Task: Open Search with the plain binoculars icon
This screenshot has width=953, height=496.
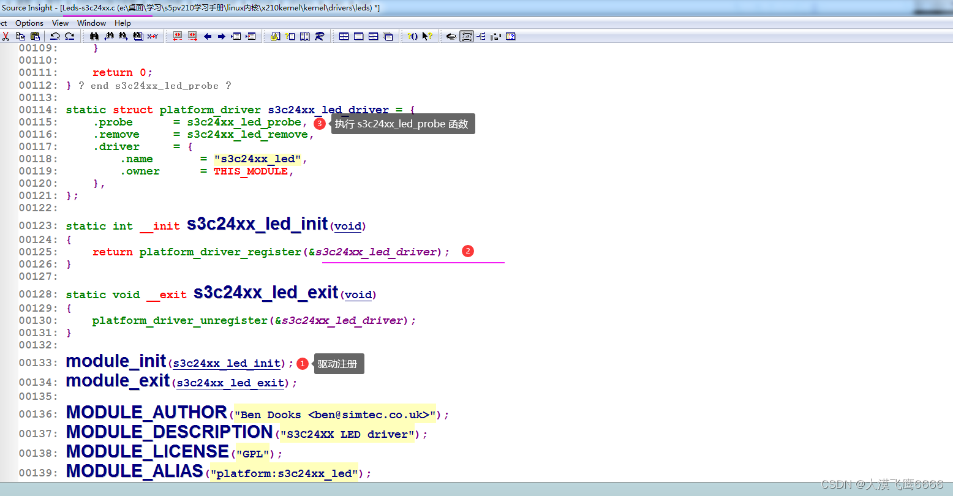Action: click(x=94, y=36)
